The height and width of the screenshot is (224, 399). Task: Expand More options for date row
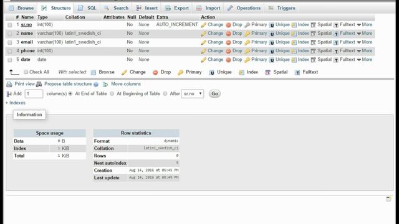[x=365, y=60]
